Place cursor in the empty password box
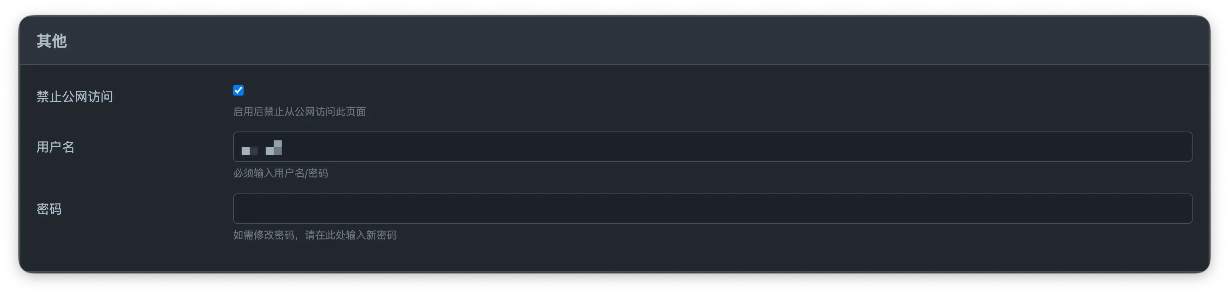This screenshot has width=1229, height=295. coord(712,209)
